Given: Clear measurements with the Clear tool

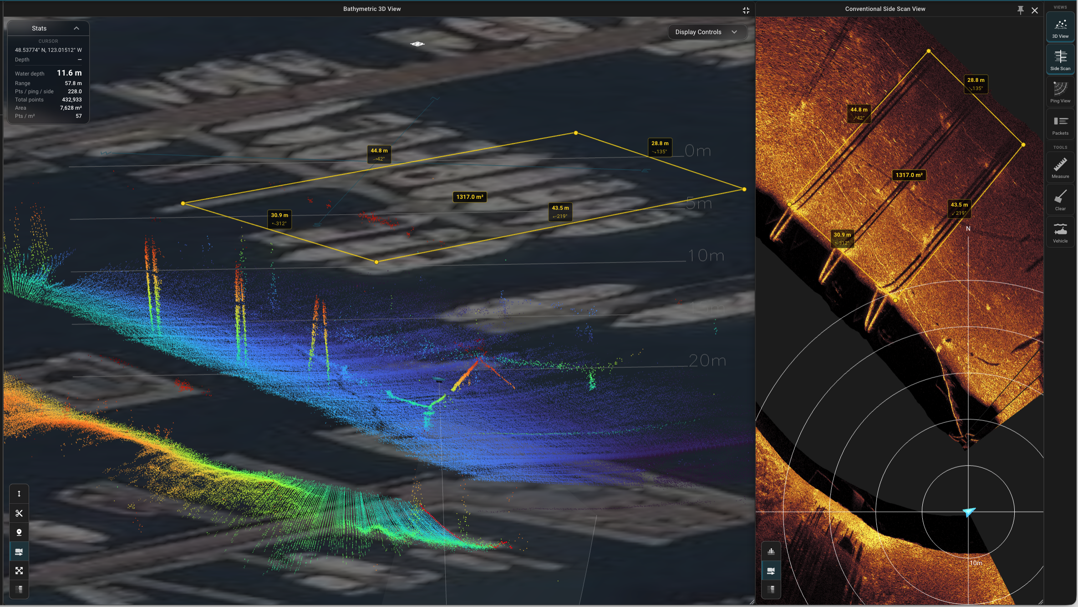Looking at the screenshot, I should pyautogui.click(x=1060, y=200).
